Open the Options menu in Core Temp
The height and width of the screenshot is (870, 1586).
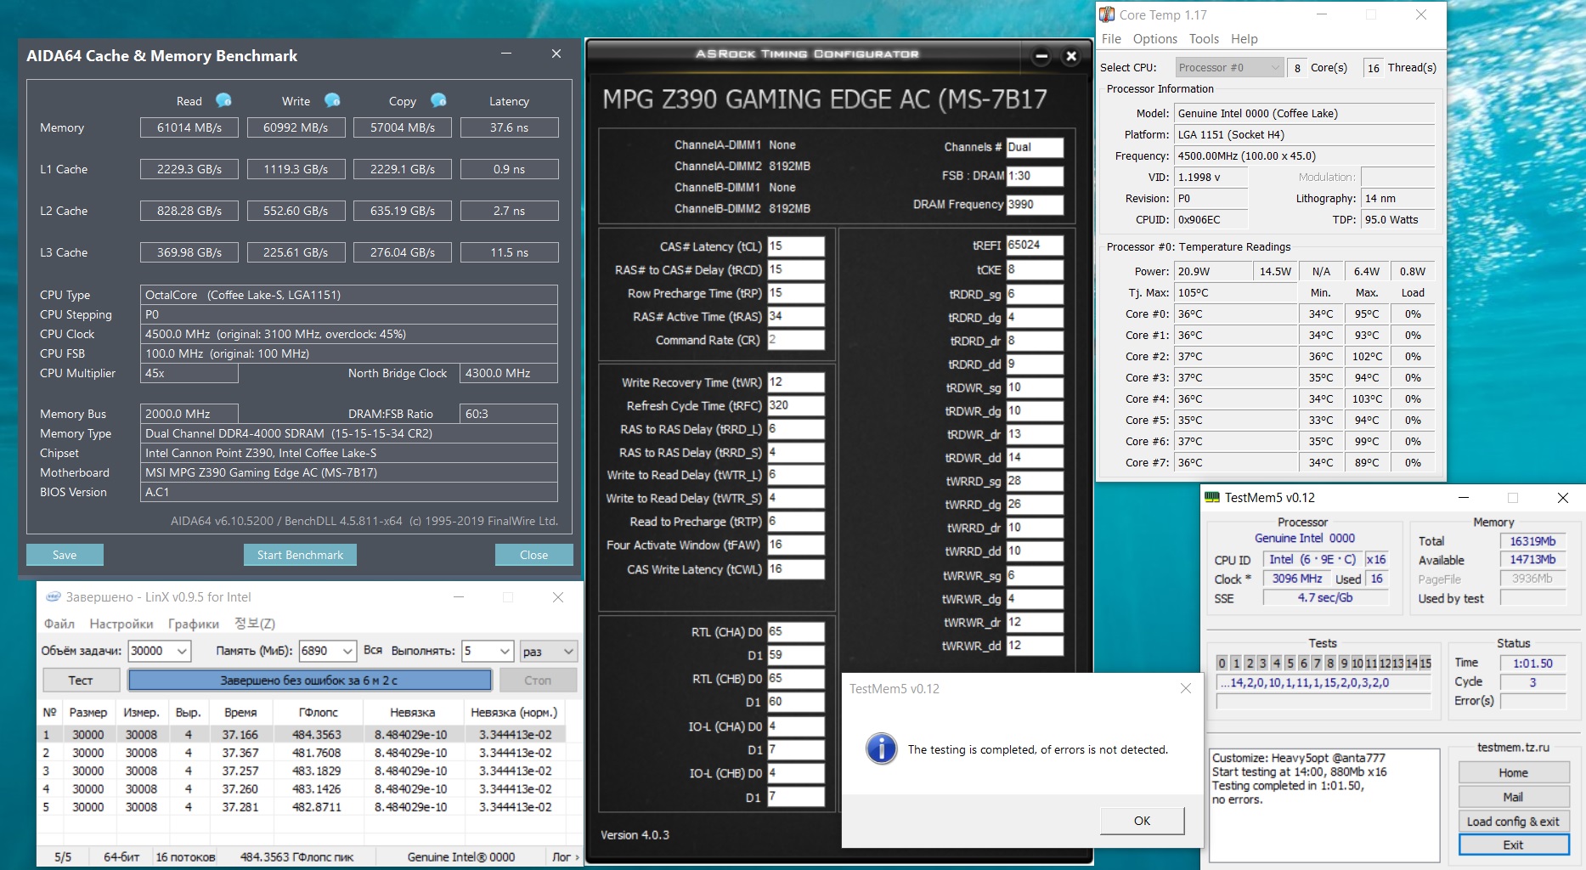[1155, 38]
